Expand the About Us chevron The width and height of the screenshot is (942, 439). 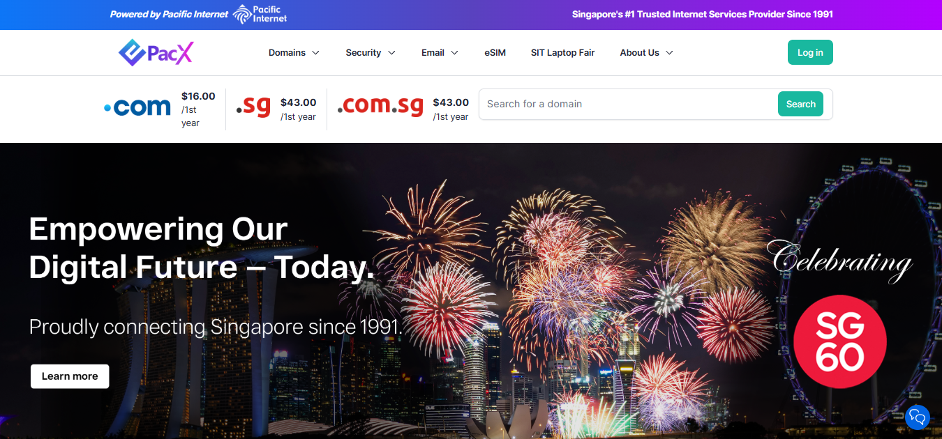tap(669, 53)
